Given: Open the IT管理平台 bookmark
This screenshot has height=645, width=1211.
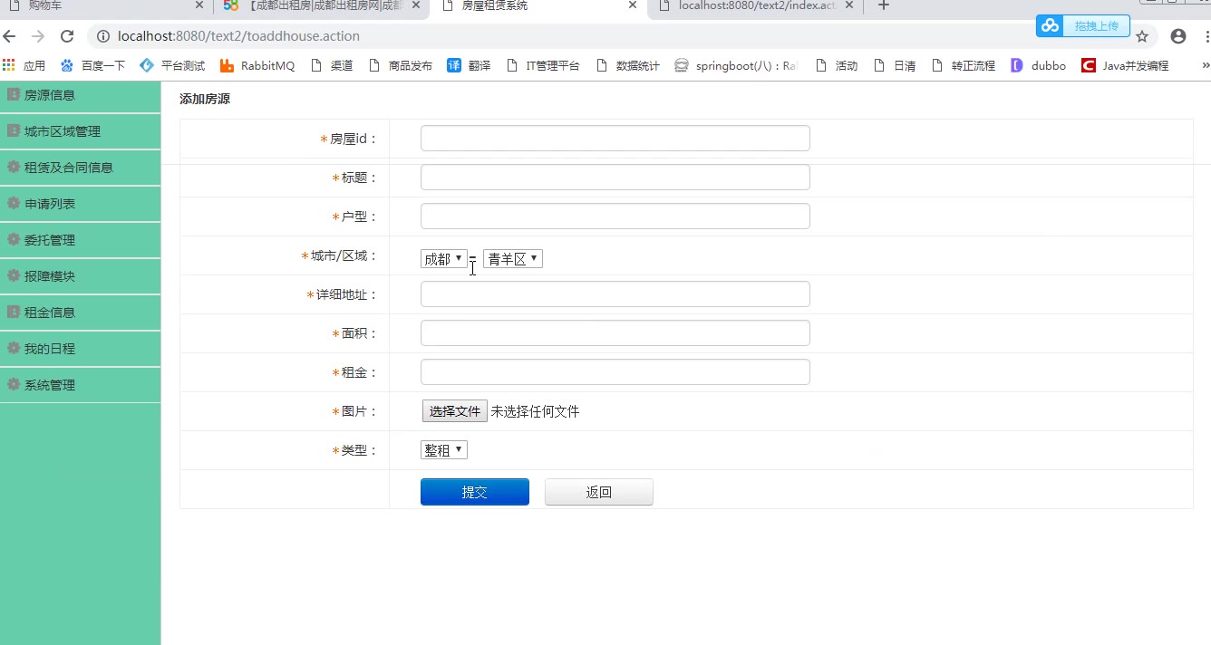Looking at the screenshot, I should pos(543,65).
